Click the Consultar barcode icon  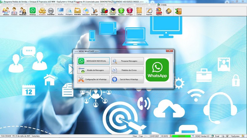point(51,11)
